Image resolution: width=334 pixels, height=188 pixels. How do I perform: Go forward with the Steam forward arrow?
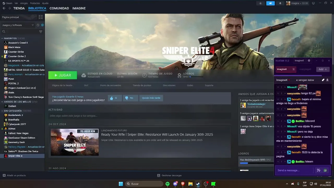point(9,8)
